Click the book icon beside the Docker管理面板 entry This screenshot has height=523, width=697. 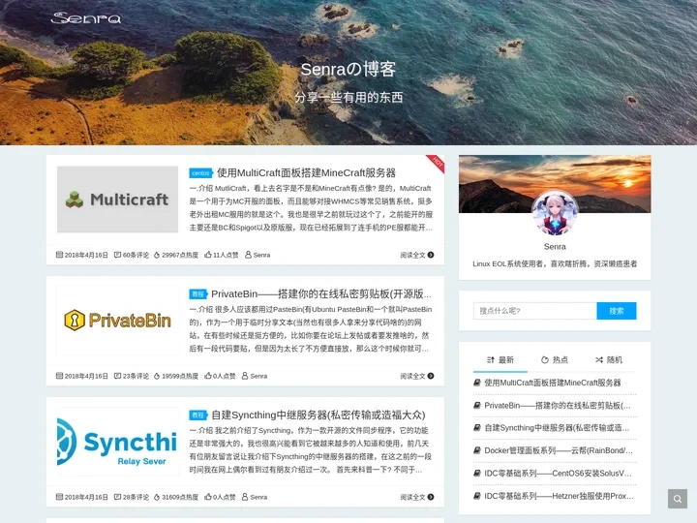pyautogui.click(x=477, y=450)
